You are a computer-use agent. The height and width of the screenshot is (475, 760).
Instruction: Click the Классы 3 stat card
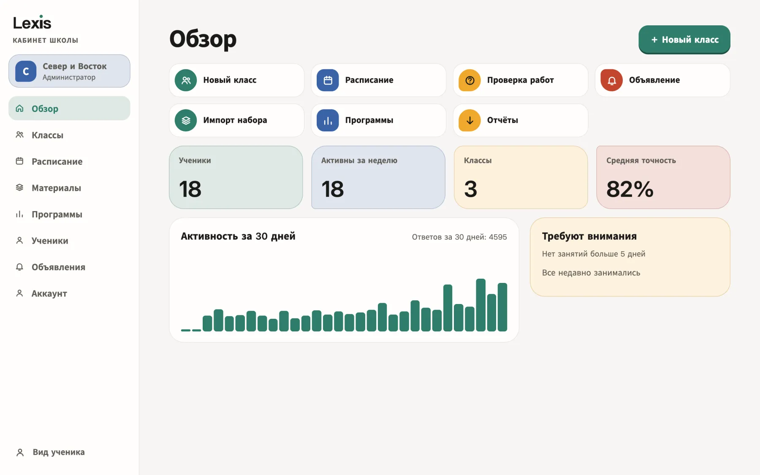[x=521, y=177]
